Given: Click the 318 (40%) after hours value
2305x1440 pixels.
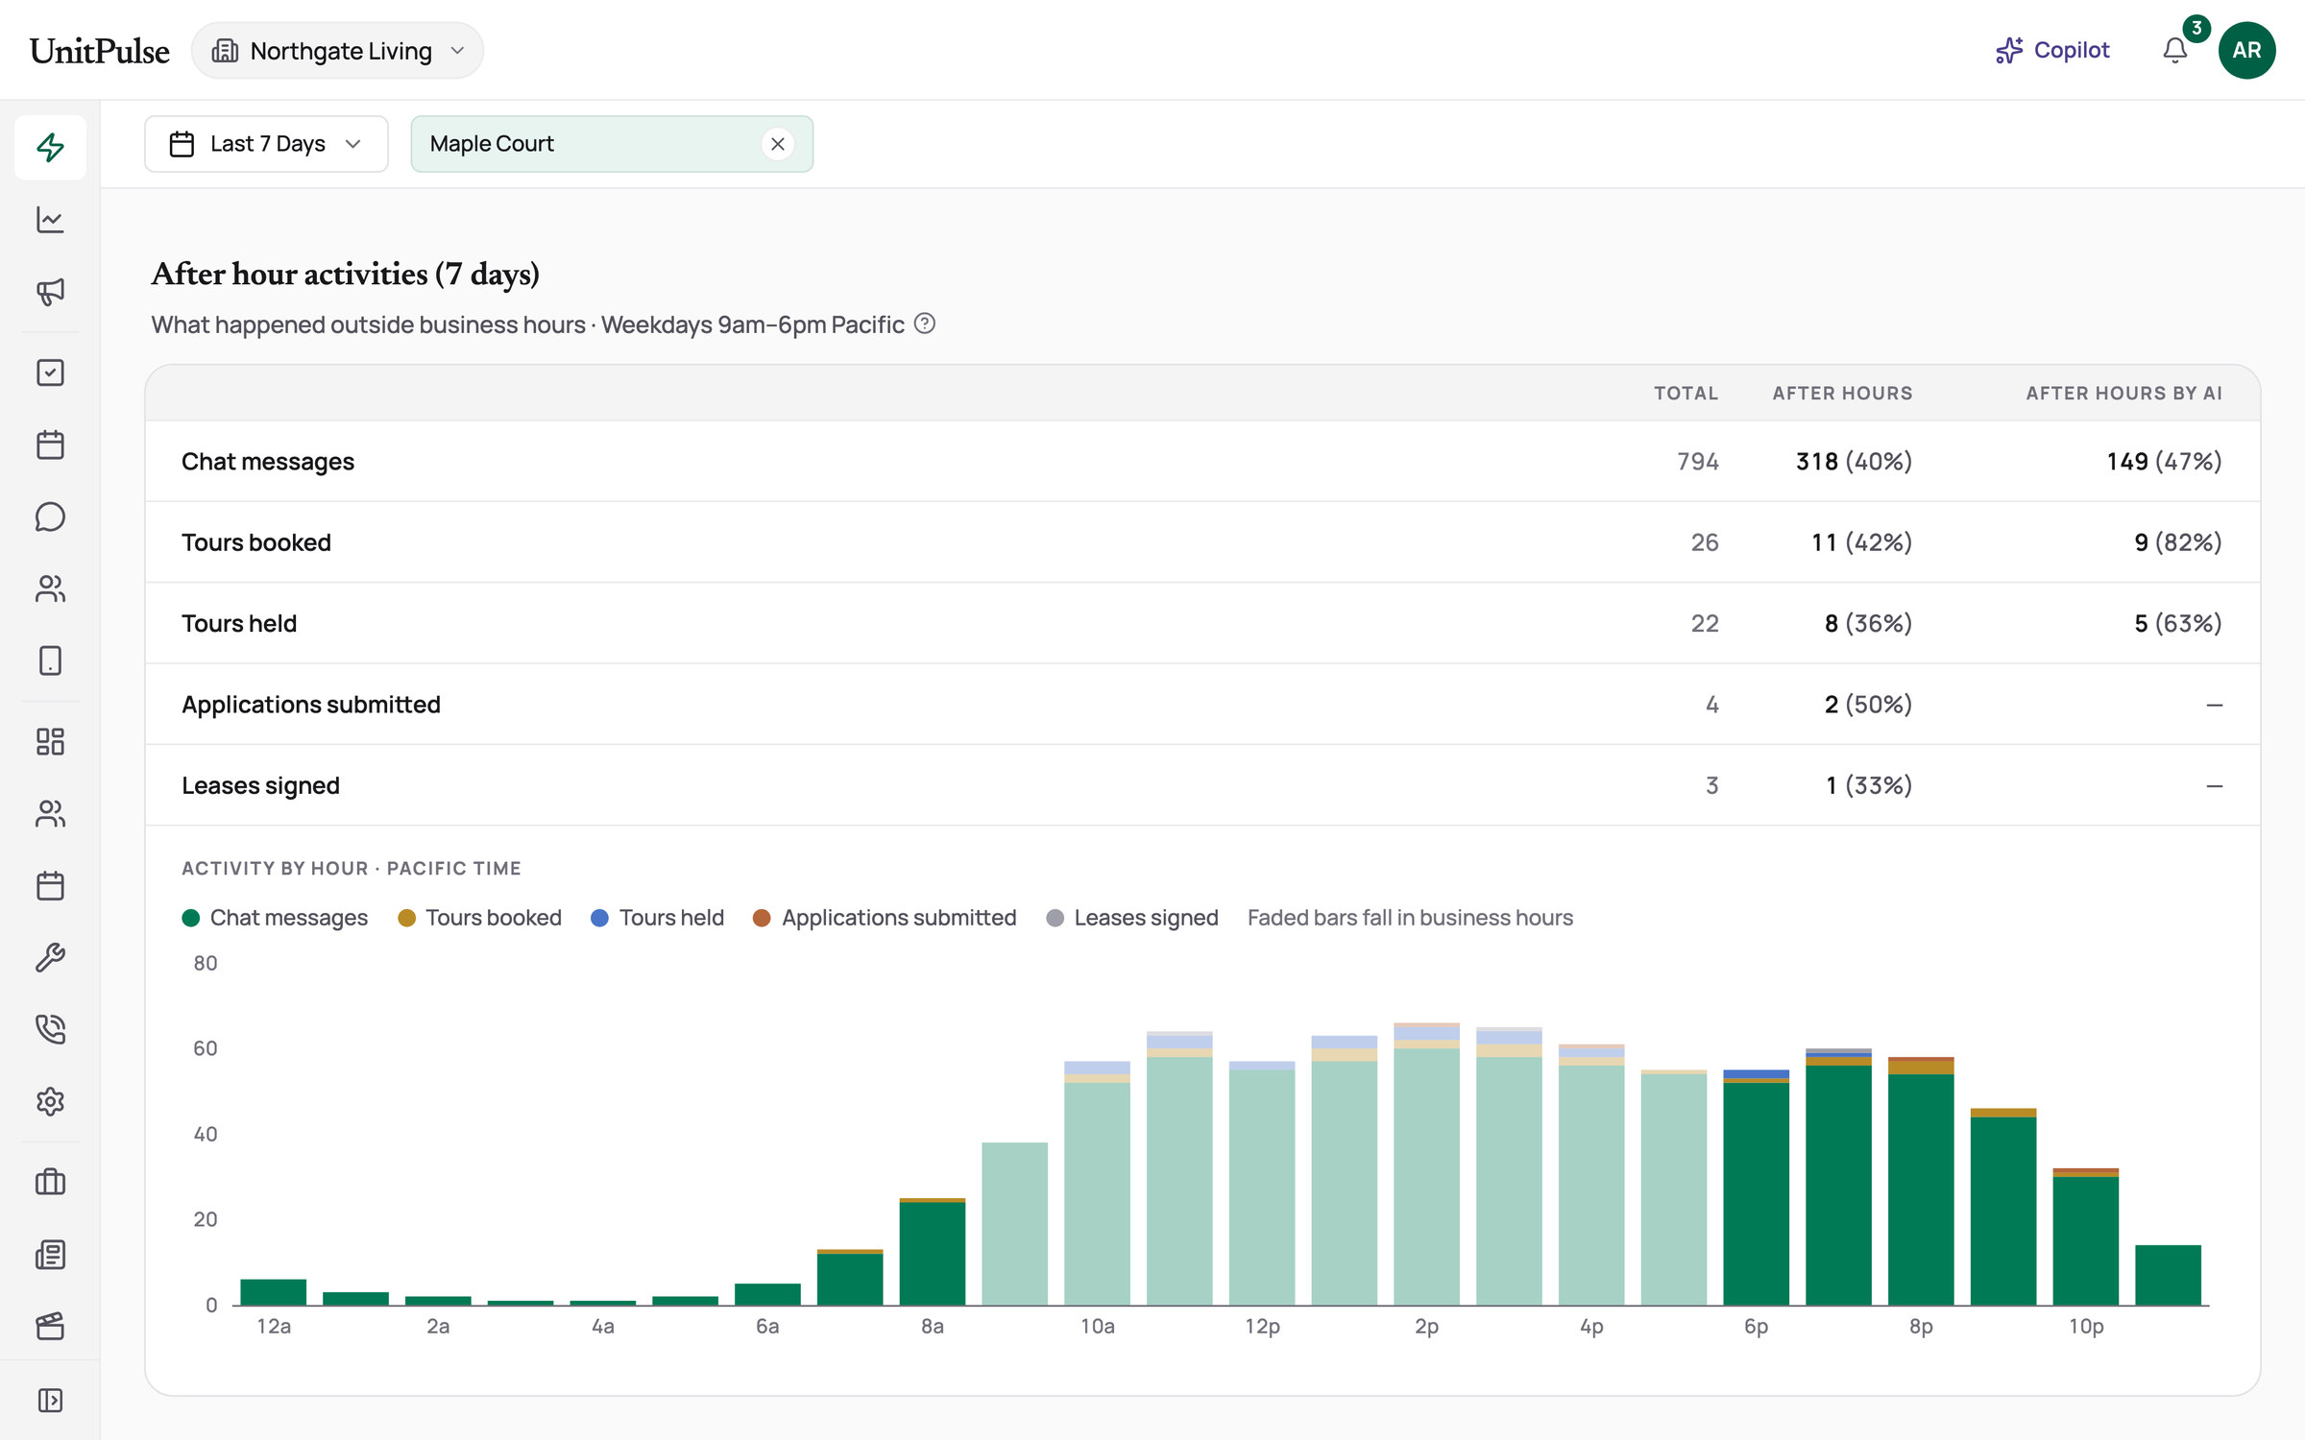Looking at the screenshot, I should 1854,462.
